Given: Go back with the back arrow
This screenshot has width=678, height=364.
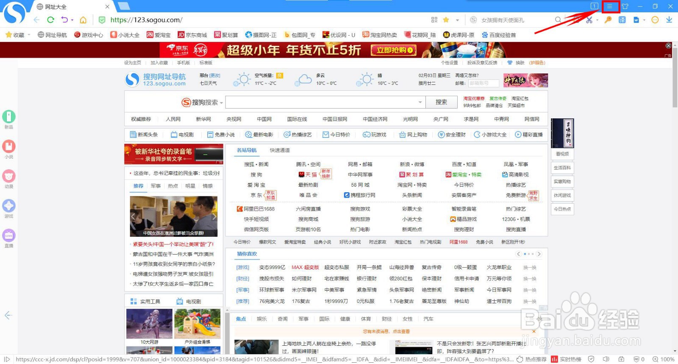Looking at the screenshot, I should 37,20.
